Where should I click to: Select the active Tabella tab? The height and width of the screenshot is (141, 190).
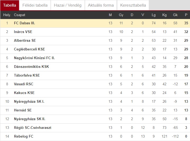click(x=10, y=5)
